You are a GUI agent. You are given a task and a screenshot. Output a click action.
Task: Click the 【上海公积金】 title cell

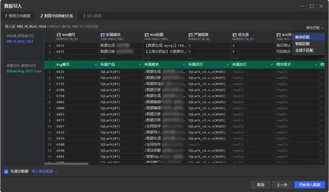165,52
